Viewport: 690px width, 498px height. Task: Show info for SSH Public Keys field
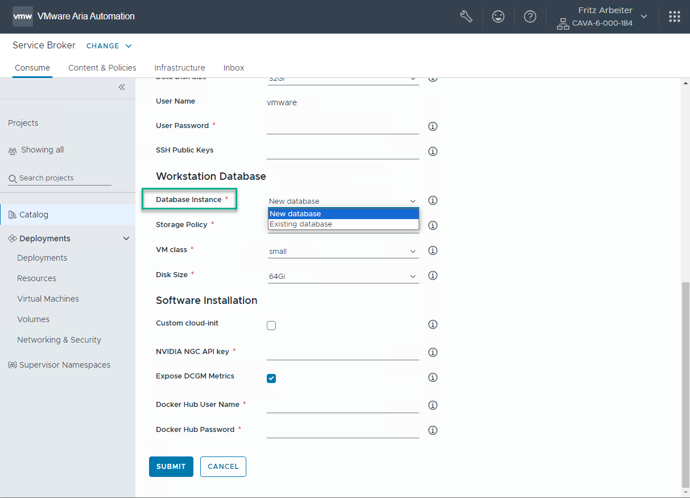433,151
